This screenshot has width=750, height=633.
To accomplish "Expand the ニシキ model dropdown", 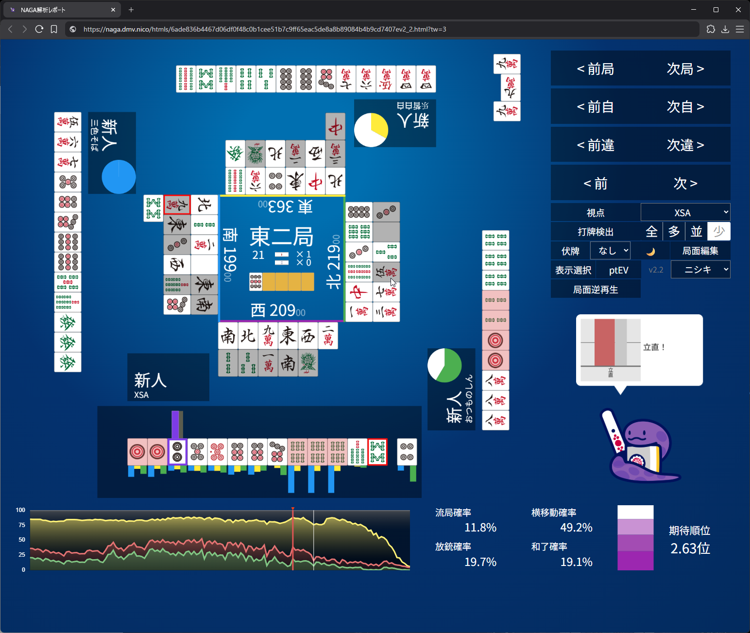I will (700, 270).
